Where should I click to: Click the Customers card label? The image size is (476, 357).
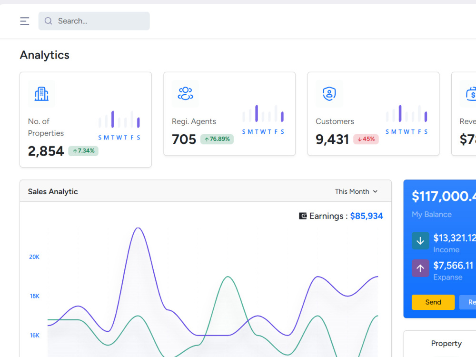pos(335,121)
